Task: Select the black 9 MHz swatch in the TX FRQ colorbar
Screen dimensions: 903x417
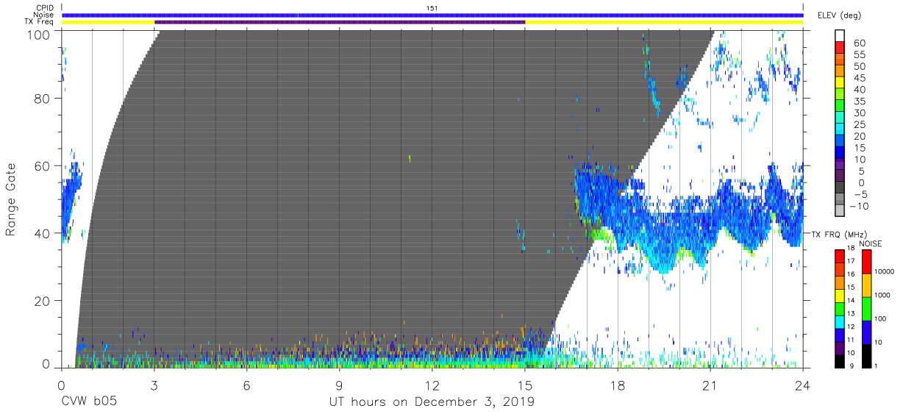Action: pyautogui.click(x=841, y=362)
